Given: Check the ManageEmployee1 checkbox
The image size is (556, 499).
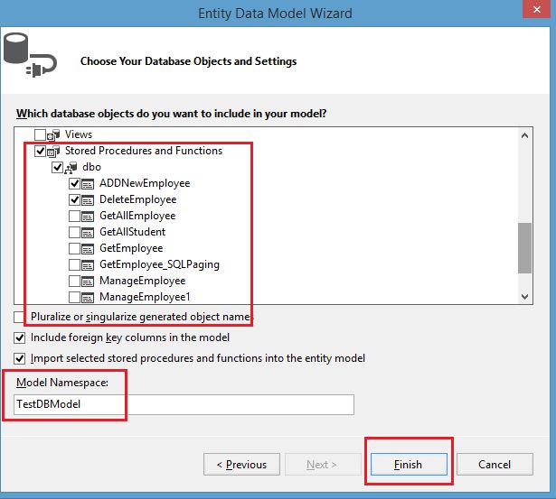Looking at the screenshot, I should (74, 297).
